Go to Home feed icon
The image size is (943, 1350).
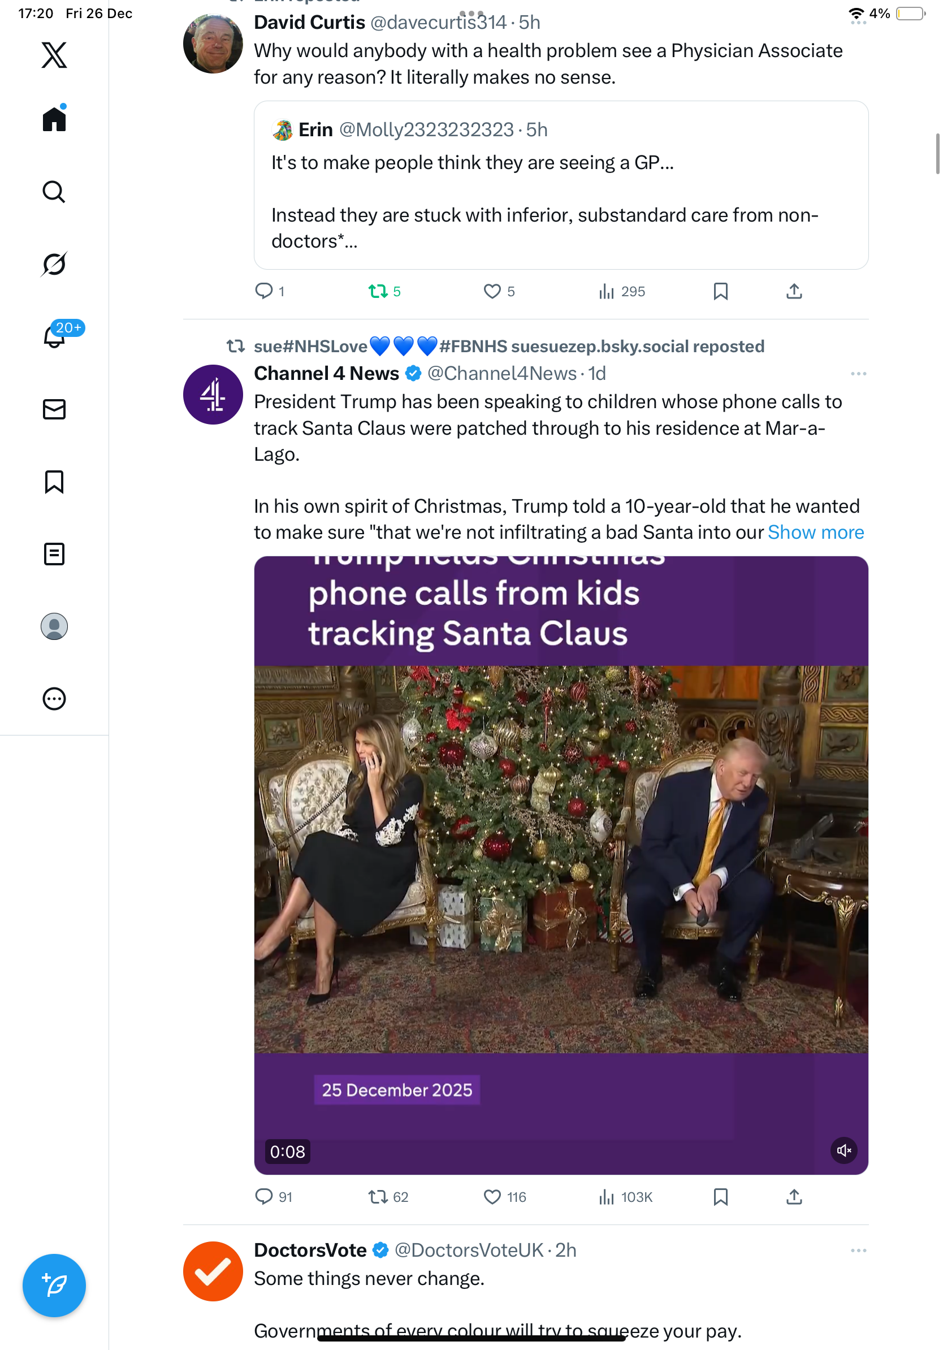(54, 119)
